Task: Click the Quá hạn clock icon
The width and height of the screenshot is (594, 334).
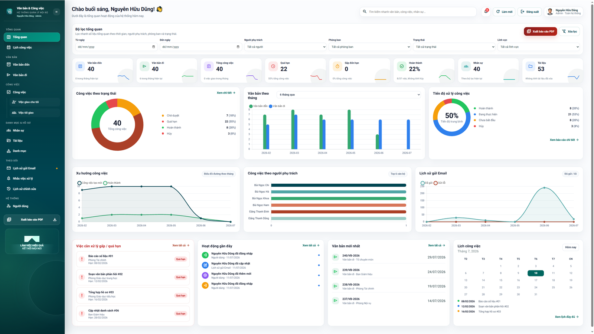Action: tap(273, 66)
